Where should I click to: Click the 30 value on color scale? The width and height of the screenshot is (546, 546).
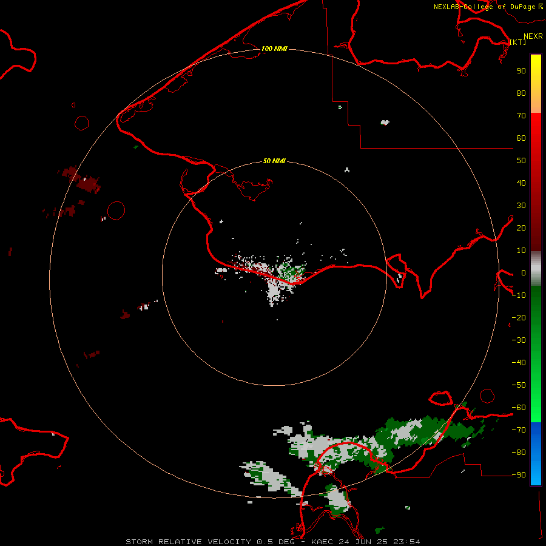[521, 206]
